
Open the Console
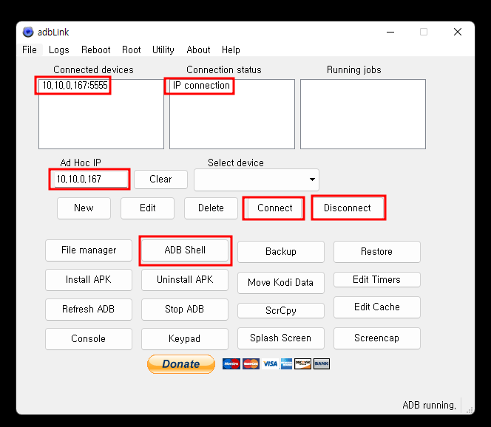(89, 339)
